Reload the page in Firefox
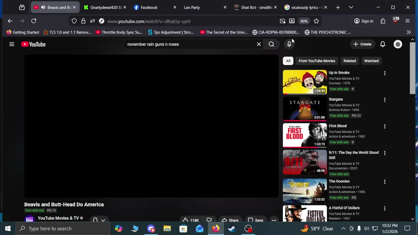Image resolution: width=418 pixels, height=235 pixels. [34, 21]
